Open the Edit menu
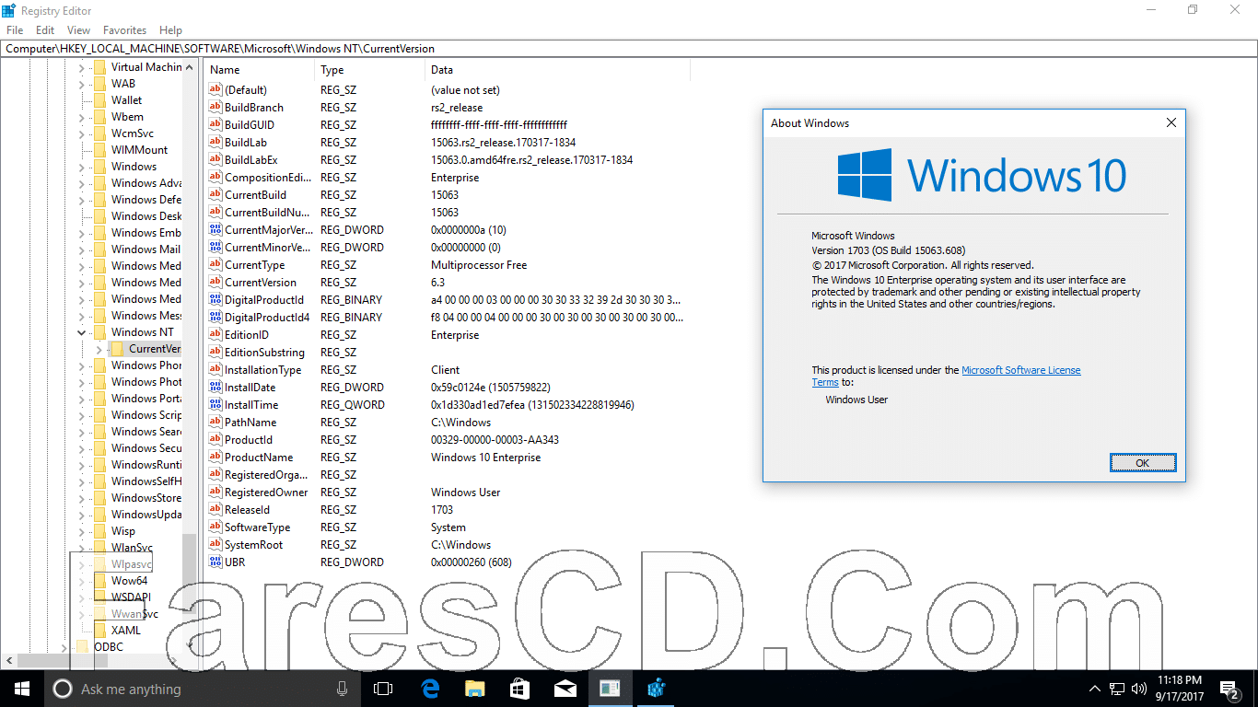 click(45, 30)
